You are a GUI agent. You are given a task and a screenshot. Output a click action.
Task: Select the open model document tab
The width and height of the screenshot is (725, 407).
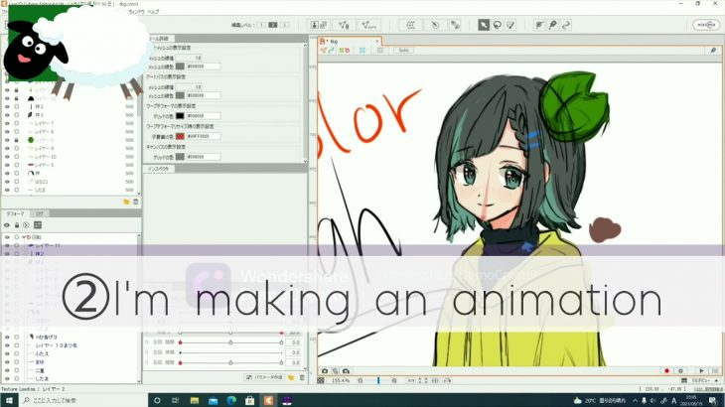pyautogui.click(x=350, y=41)
